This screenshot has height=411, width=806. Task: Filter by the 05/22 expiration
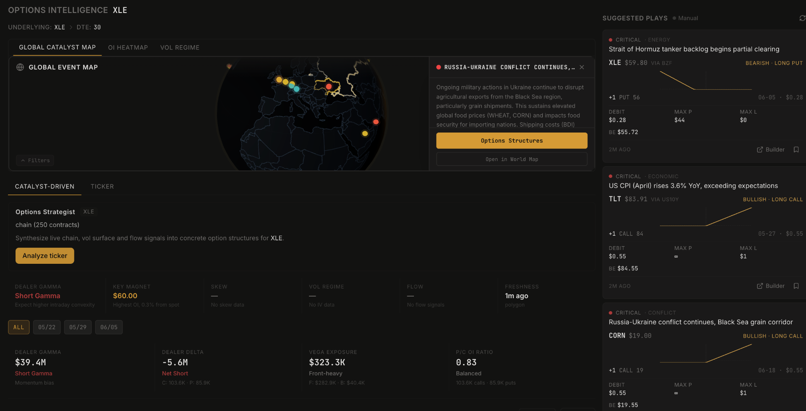pos(47,327)
